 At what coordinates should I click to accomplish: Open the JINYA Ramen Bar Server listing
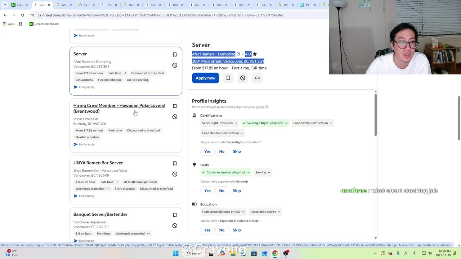tap(98, 163)
